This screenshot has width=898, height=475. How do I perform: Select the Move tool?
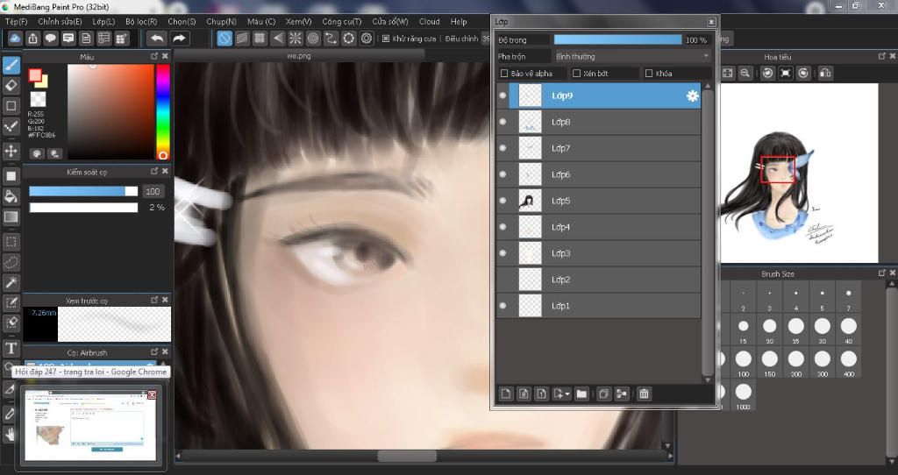pyautogui.click(x=11, y=151)
